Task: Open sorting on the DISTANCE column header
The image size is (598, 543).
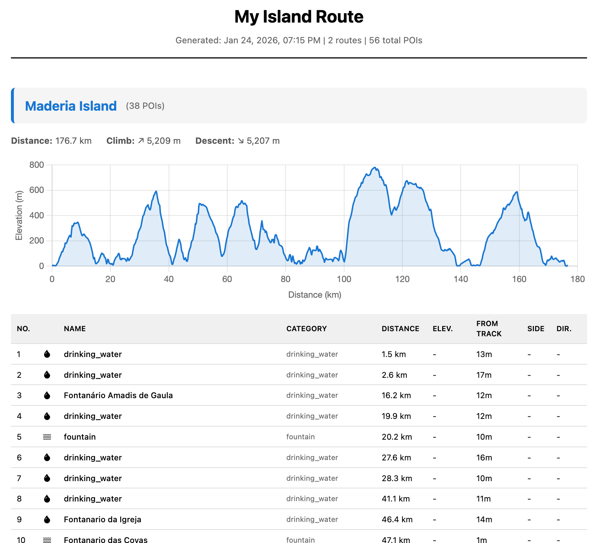Action: (400, 328)
